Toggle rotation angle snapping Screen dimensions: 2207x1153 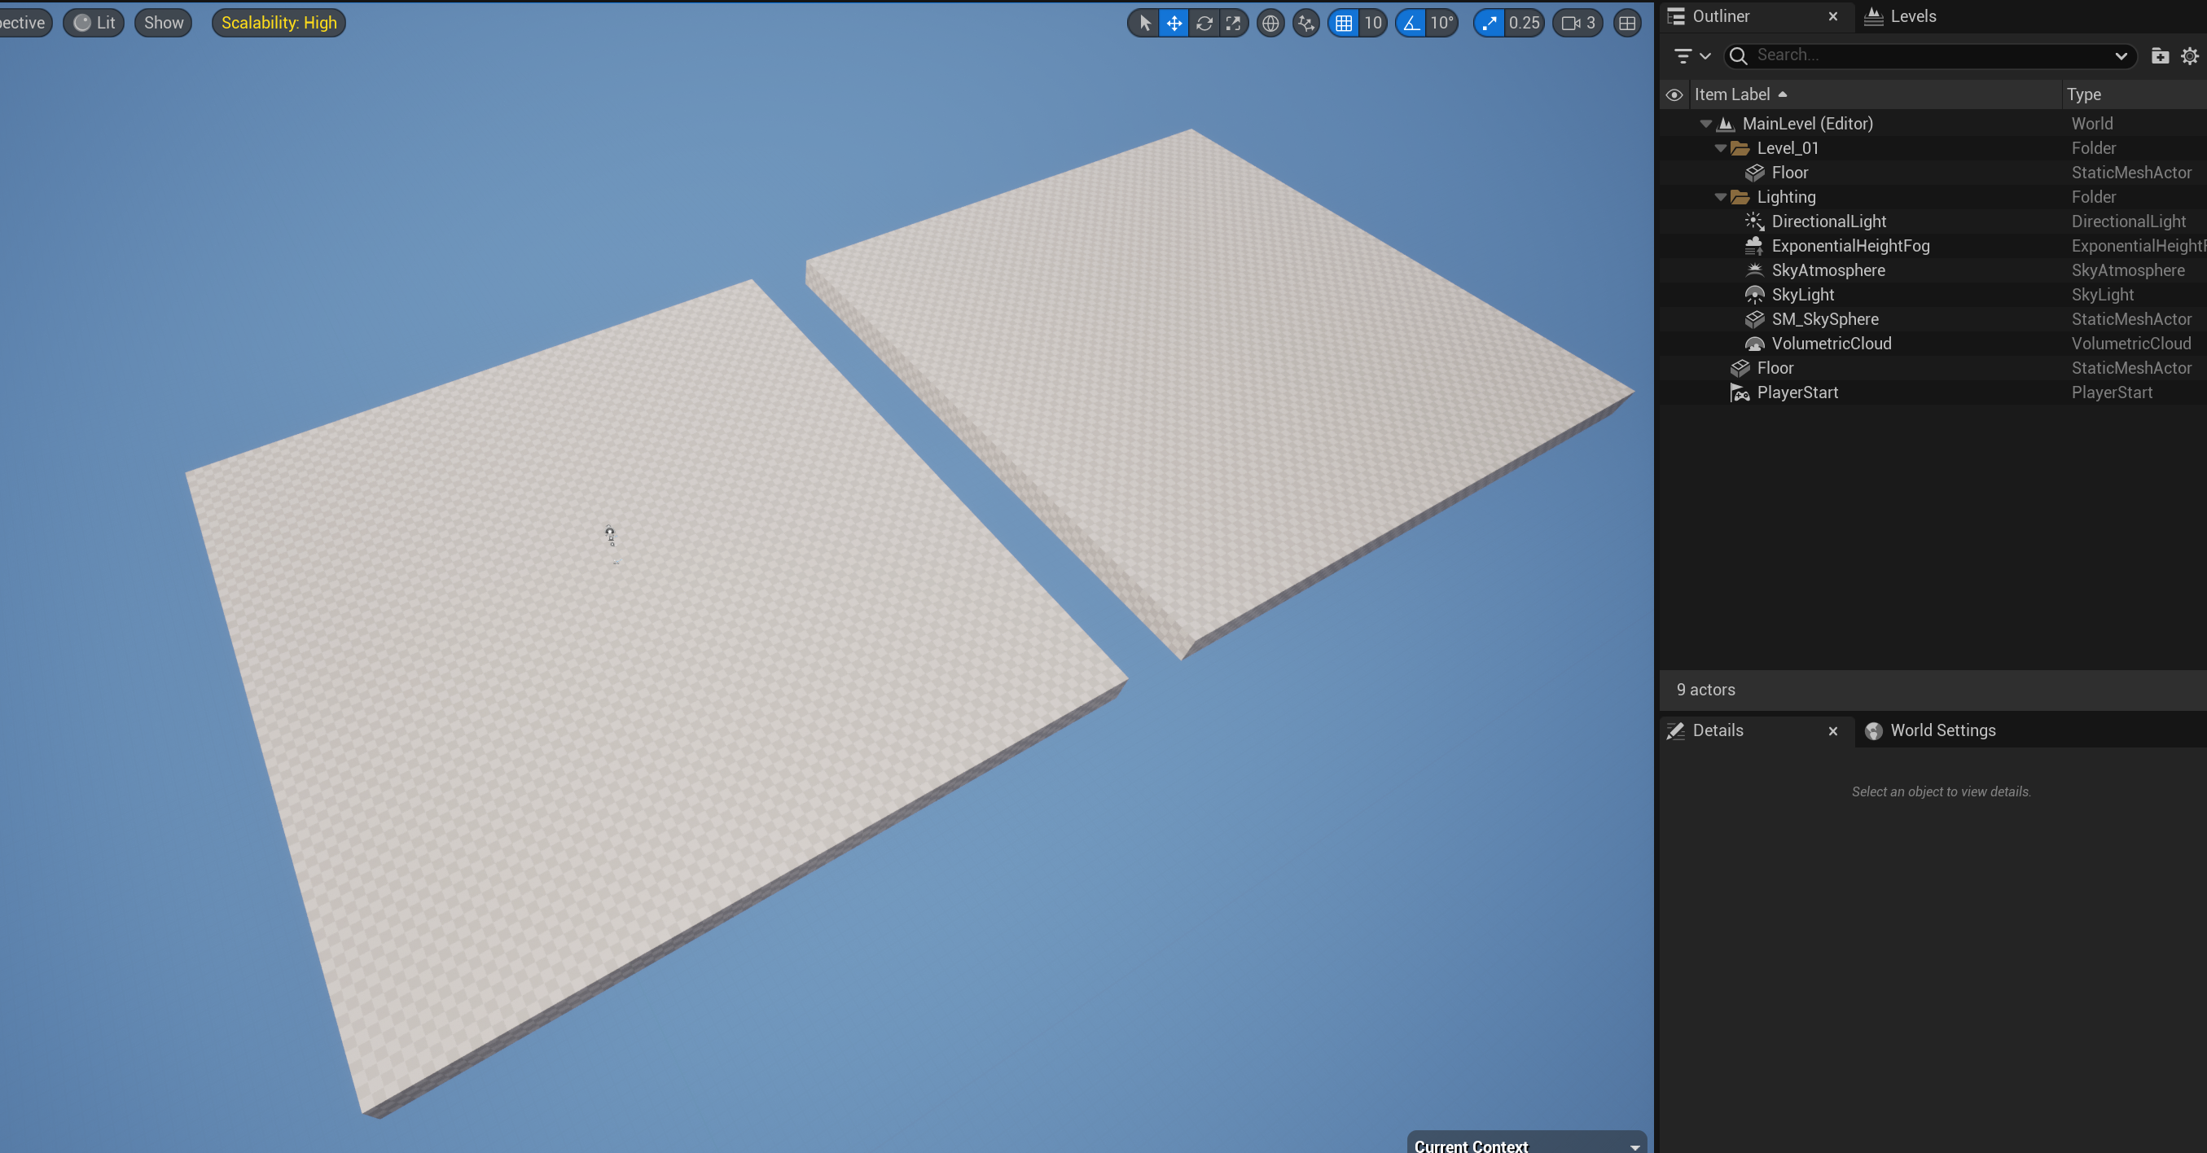point(1411,23)
